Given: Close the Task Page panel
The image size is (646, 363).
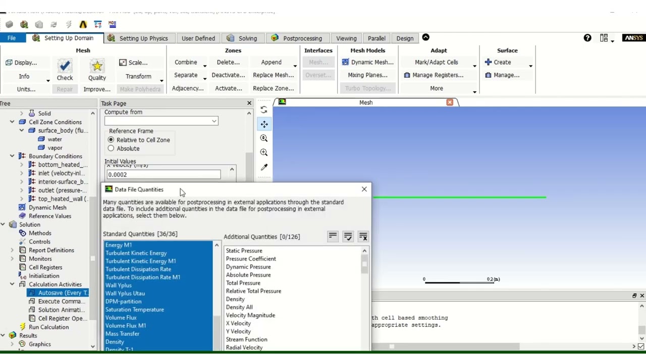Looking at the screenshot, I should point(249,103).
